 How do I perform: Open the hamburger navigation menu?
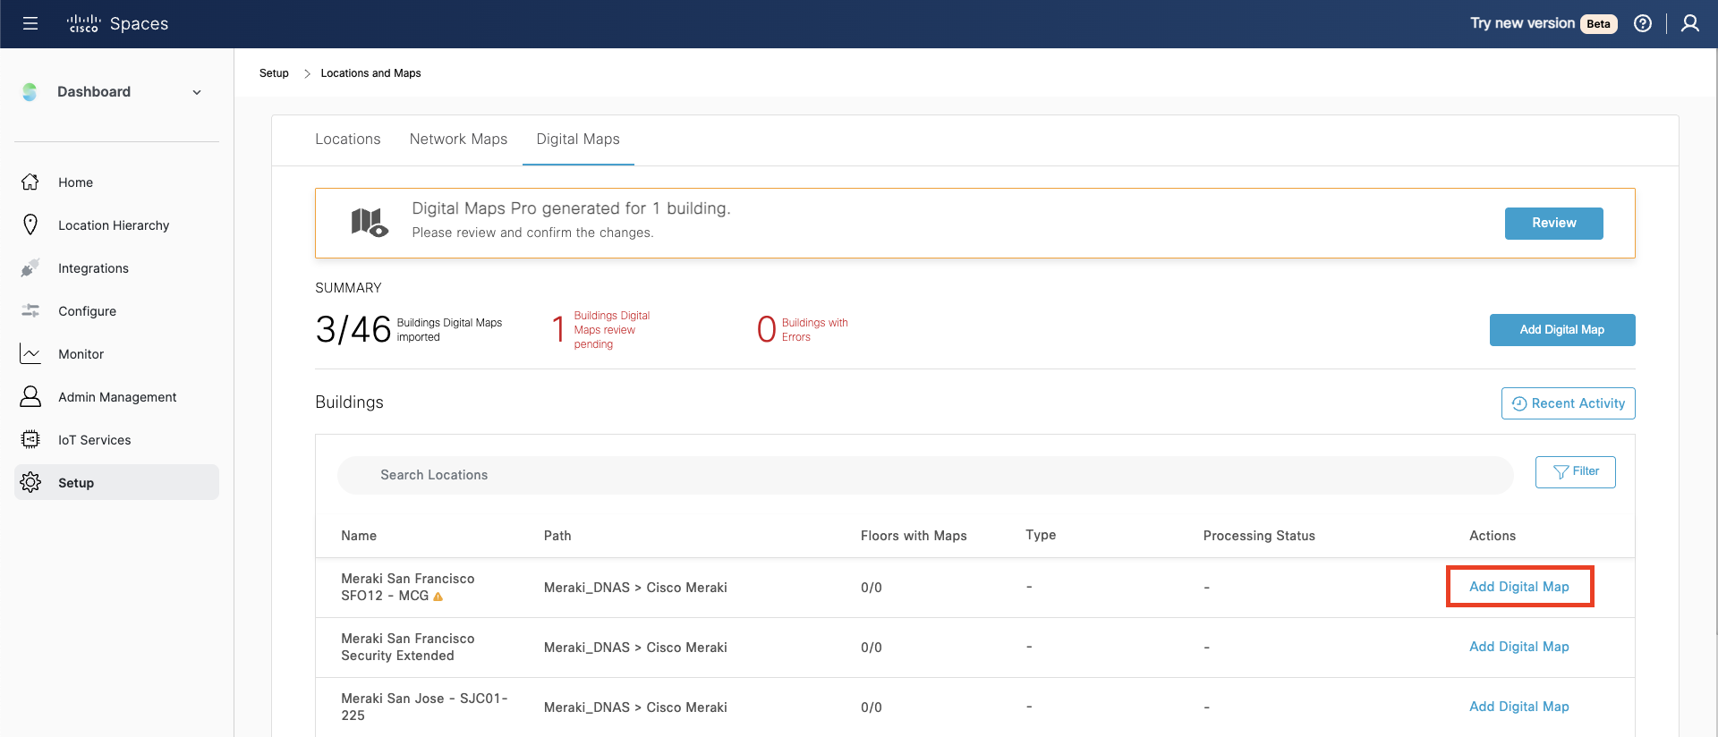coord(30,23)
